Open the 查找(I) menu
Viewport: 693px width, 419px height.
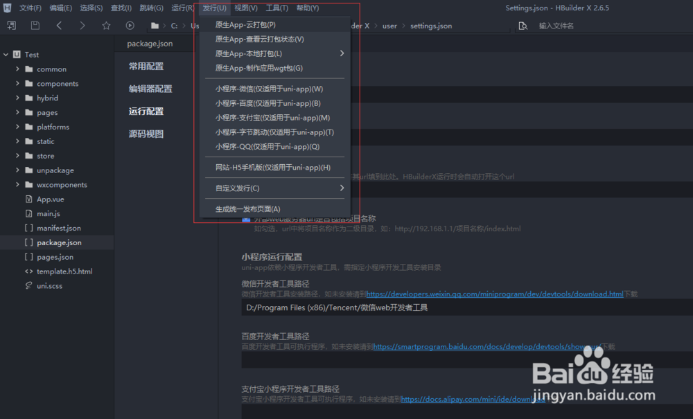point(121,8)
